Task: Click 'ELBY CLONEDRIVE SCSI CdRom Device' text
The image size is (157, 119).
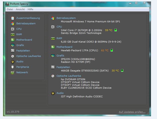Action: pyautogui.click(x=86, y=88)
